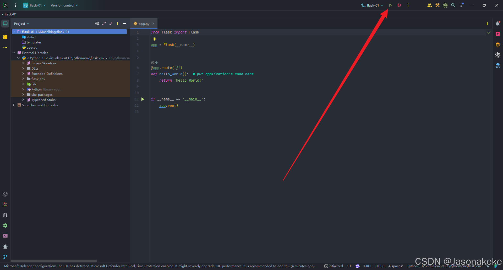Click intention lightbulb on line 2
Viewport: 503px width, 270px height.
pos(155,39)
